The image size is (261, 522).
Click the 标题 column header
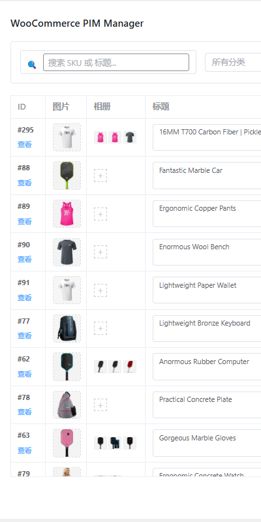[161, 107]
